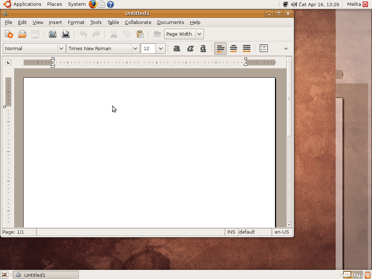Toggle numbered list formatting
Viewport: 372px width, 279px height.
(x=264, y=48)
